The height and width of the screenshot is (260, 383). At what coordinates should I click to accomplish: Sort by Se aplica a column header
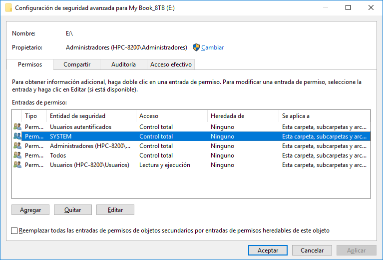pos(325,116)
